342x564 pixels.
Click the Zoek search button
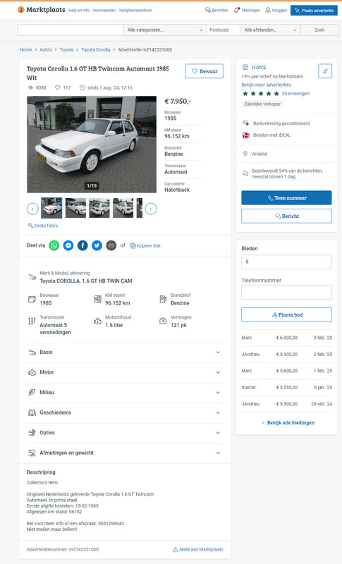(319, 30)
